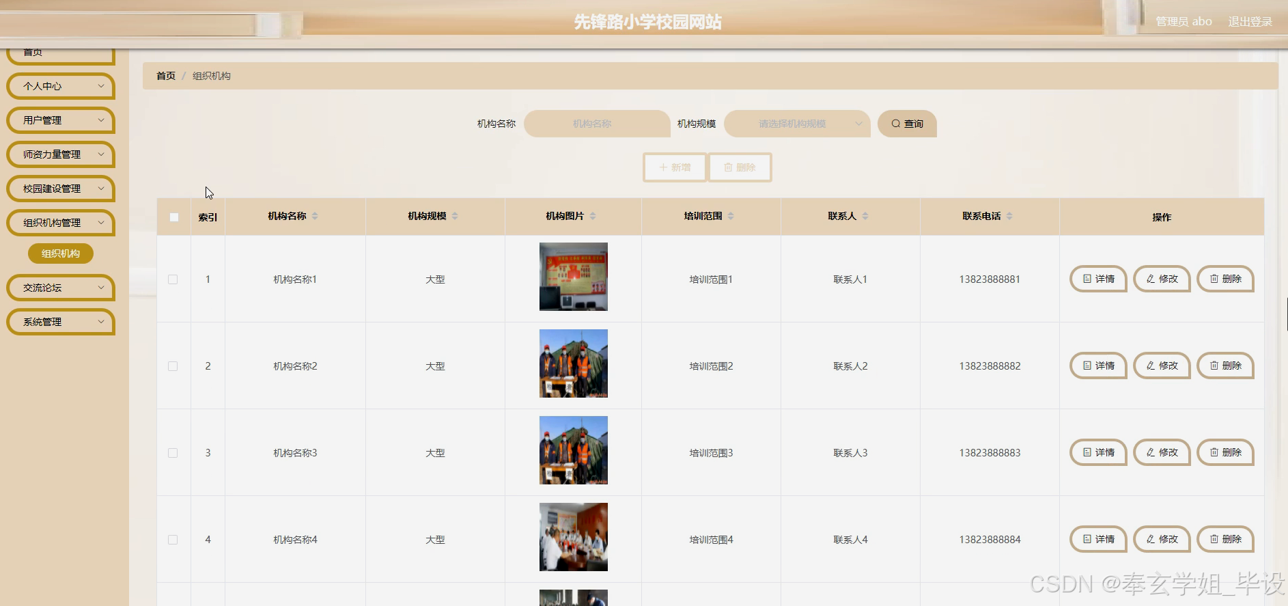Viewport: 1288px width, 606px height.
Task: Click the trash icon in row 机构名称4
Action: coord(1214,539)
